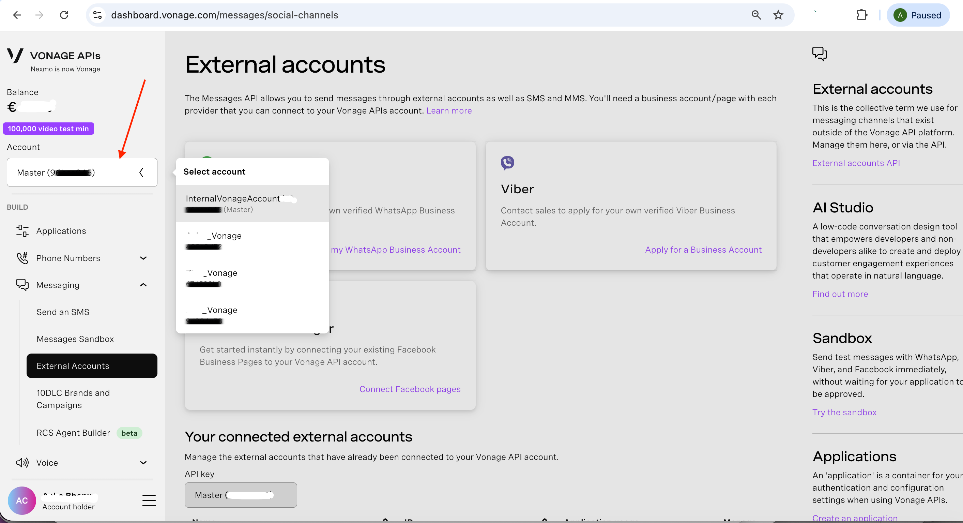Click the browser back arrow
The height and width of the screenshot is (523, 963).
pos(17,15)
